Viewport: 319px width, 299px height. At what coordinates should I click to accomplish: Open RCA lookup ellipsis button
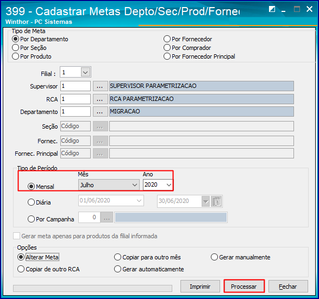(101, 99)
